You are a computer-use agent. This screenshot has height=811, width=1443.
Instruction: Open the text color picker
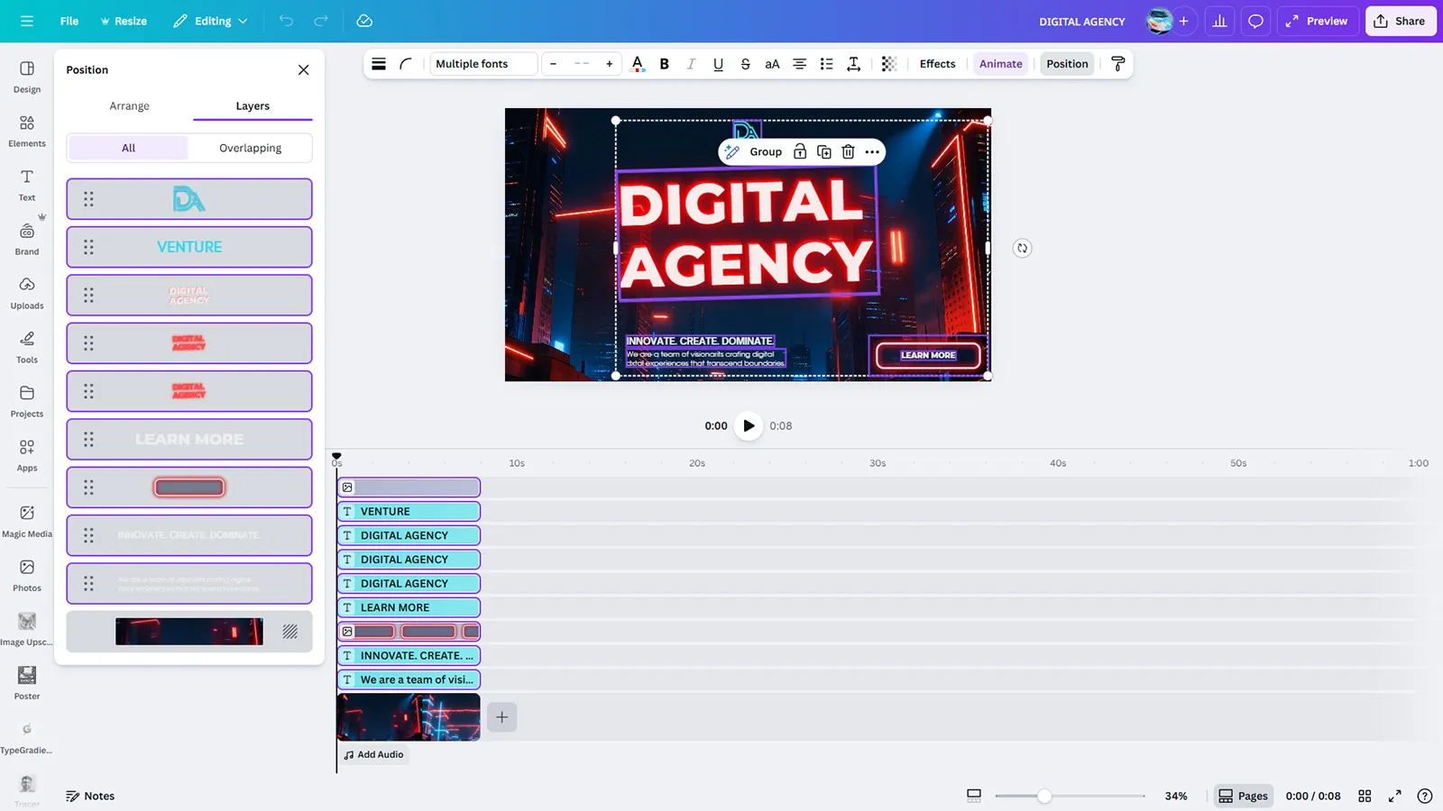638,64
